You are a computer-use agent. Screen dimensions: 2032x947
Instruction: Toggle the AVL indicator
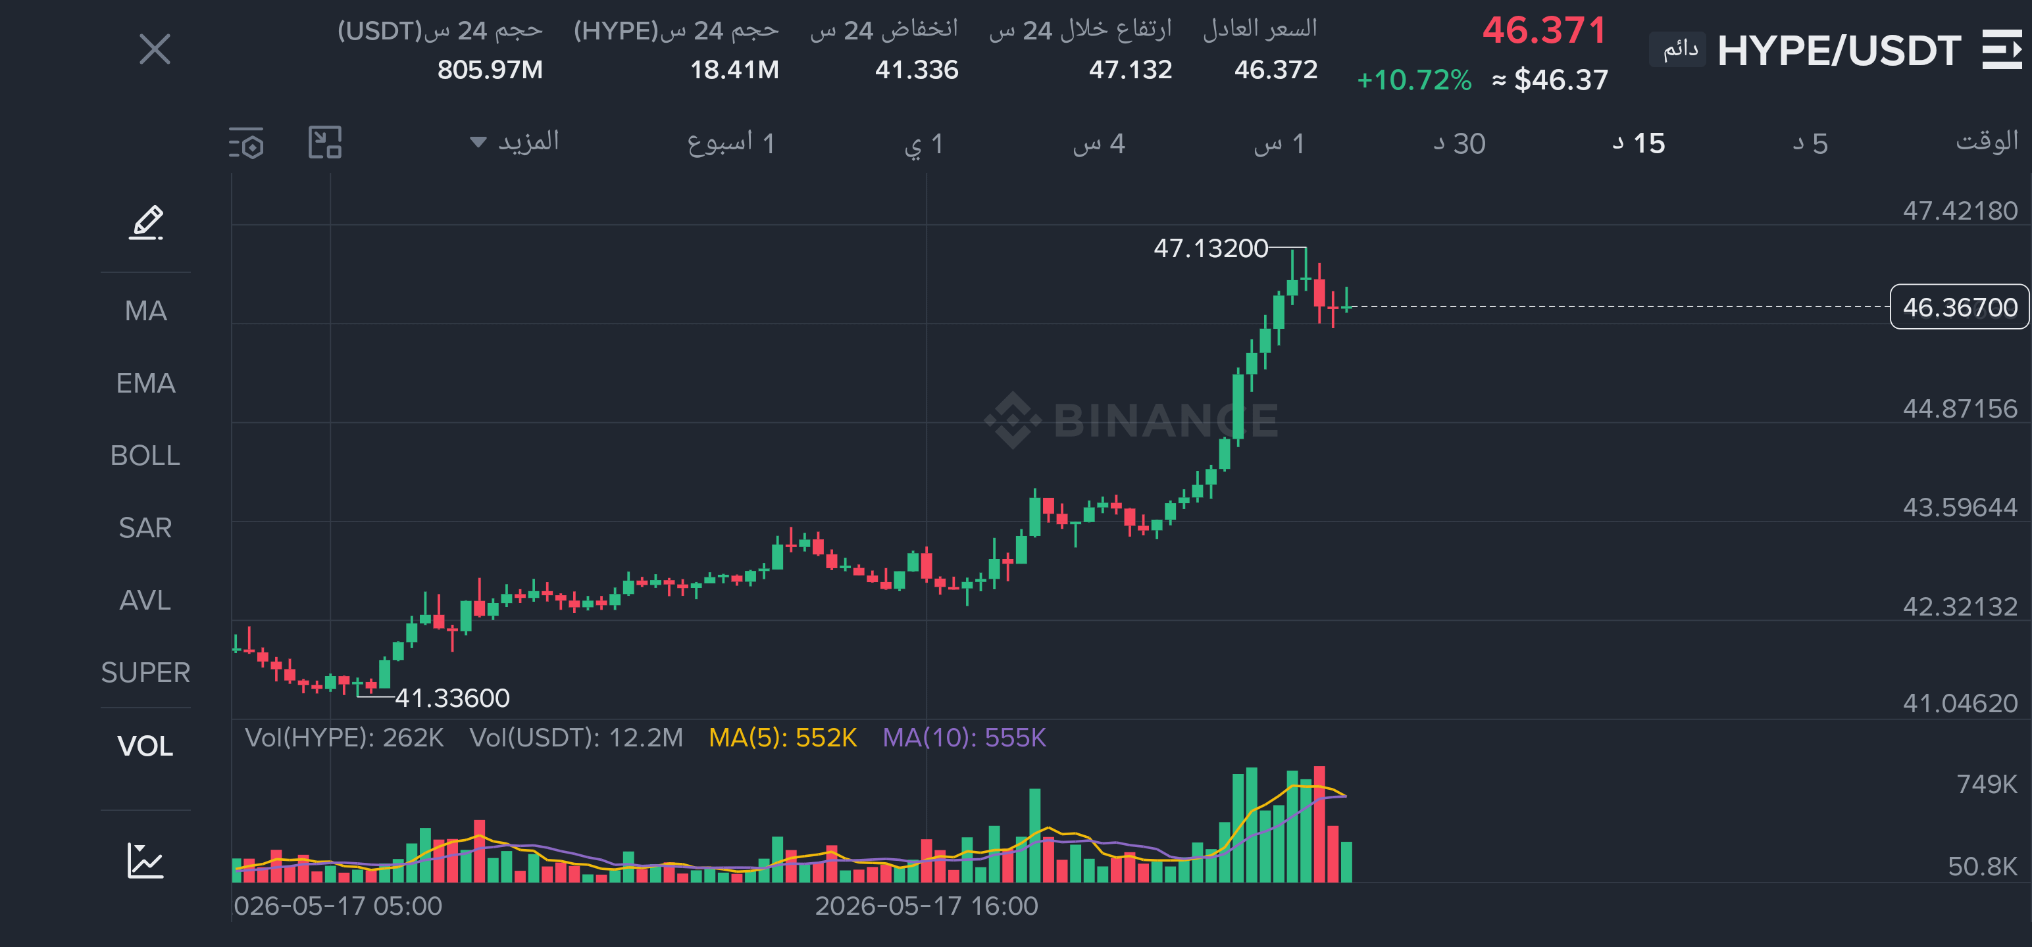(145, 600)
